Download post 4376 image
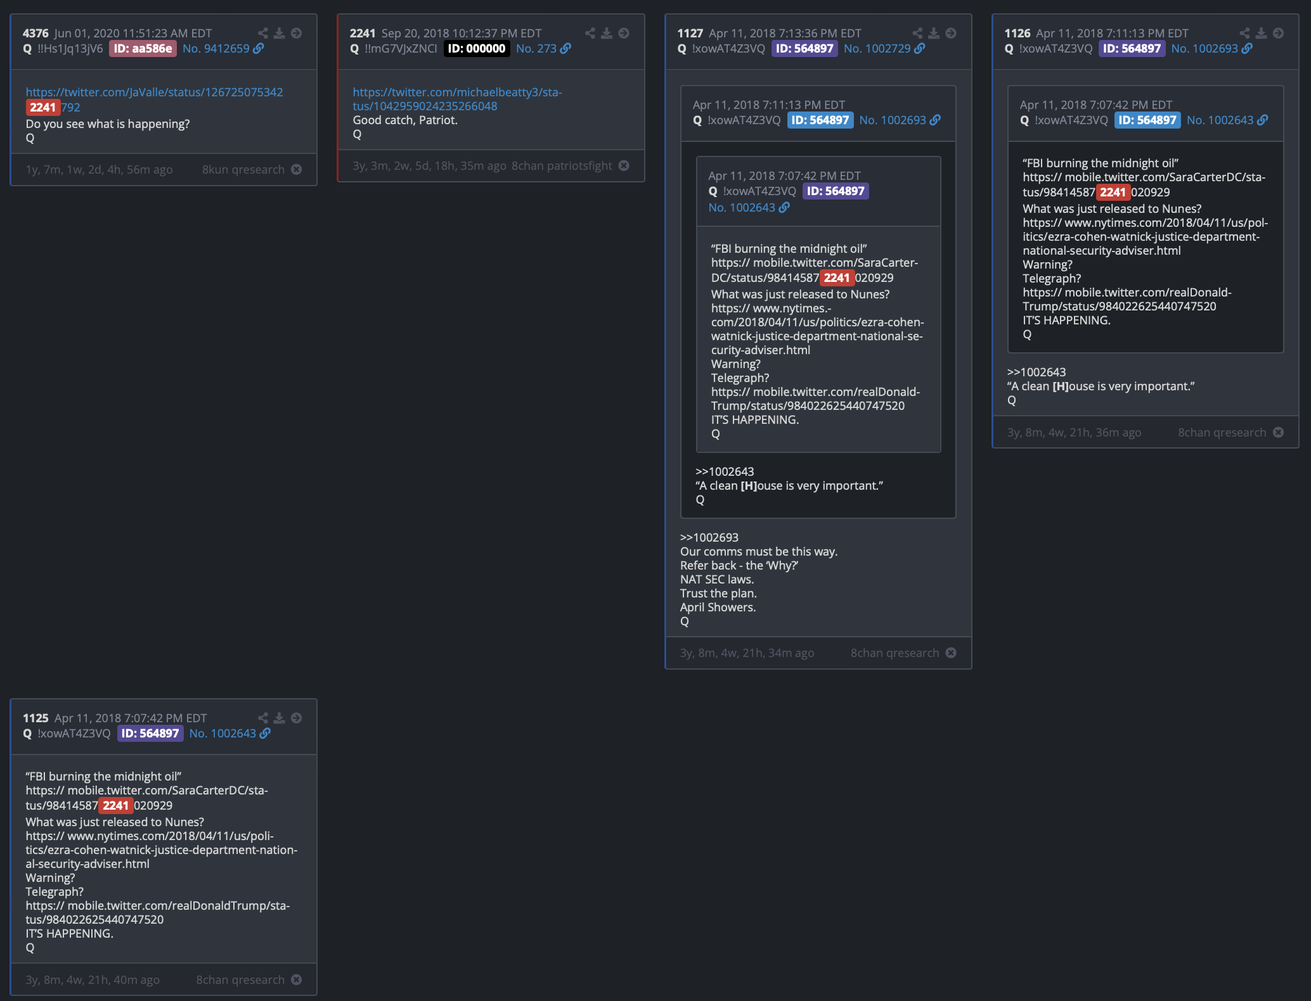 (x=279, y=33)
